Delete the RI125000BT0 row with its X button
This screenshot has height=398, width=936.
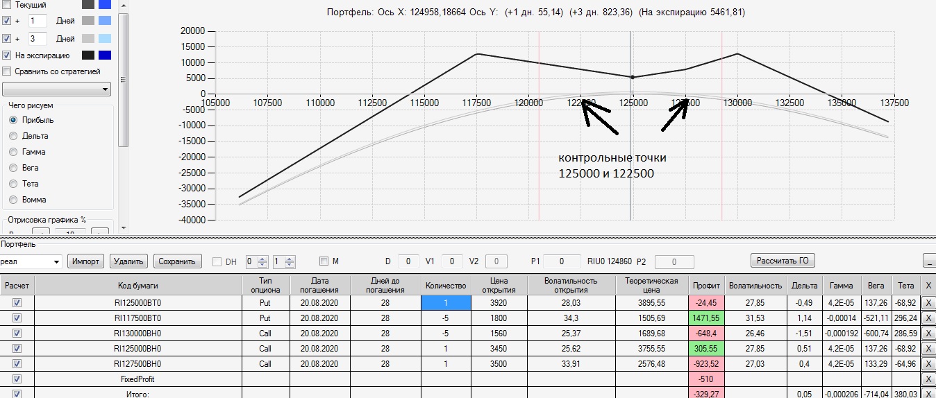(929, 303)
